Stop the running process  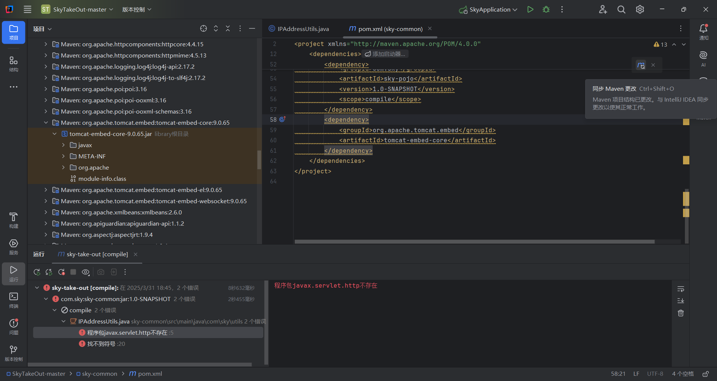(73, 272)
